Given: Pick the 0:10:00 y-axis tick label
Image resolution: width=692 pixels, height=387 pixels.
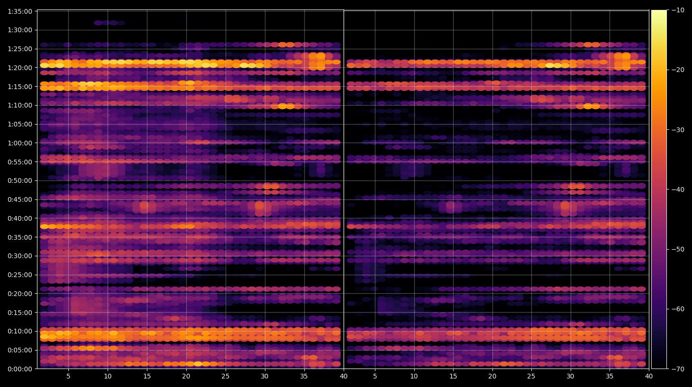Looking at the screenshot, I should tap(20, 331).
